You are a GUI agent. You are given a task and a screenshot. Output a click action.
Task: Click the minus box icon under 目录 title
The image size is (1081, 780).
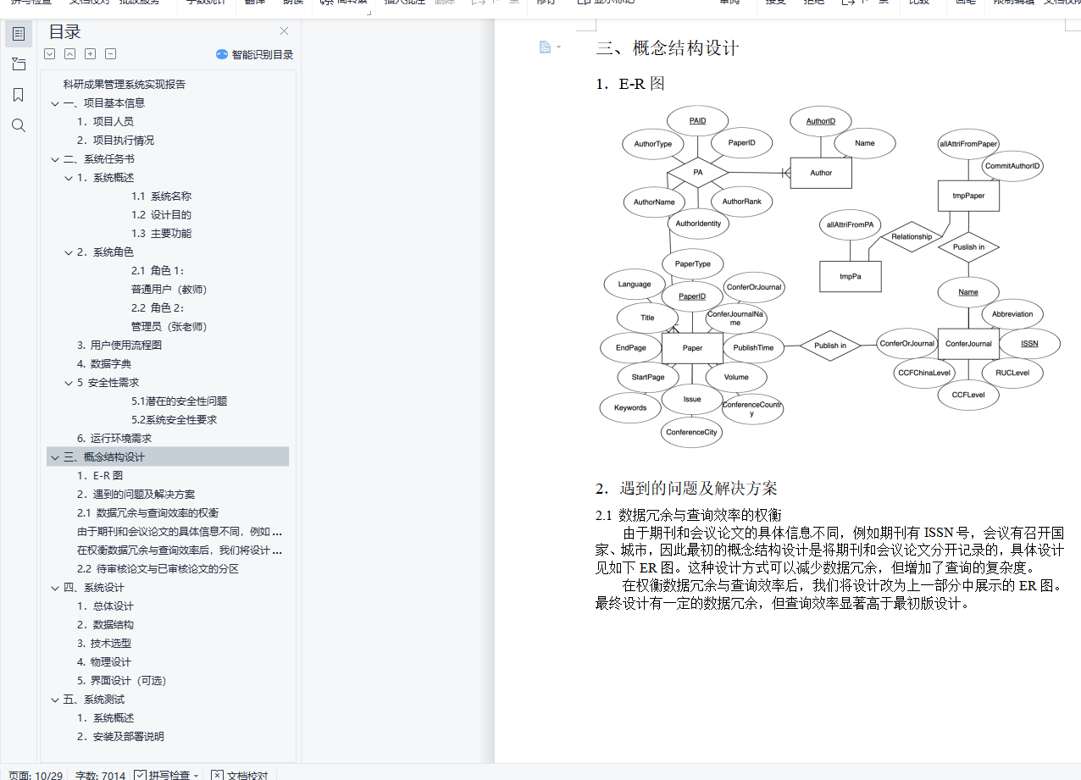pos(111,54)
